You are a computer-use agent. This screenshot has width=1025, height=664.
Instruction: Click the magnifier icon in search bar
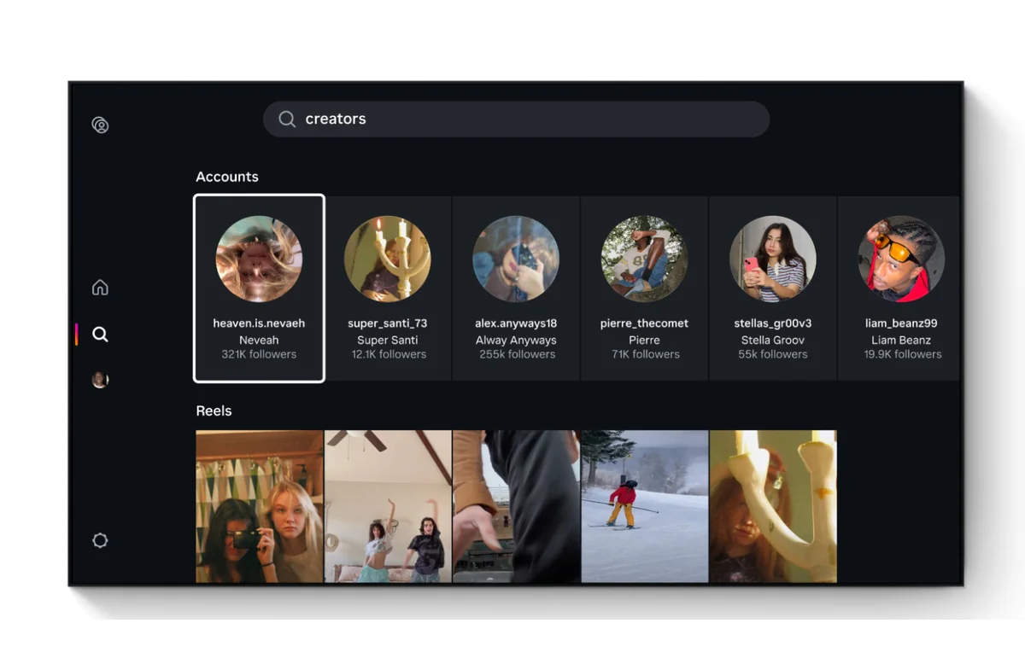click(287, 119)
